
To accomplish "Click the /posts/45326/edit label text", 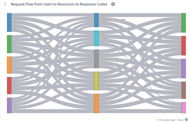I will [112, 20].
